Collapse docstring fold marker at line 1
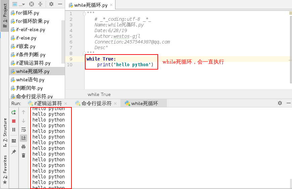 coord(84,14)
